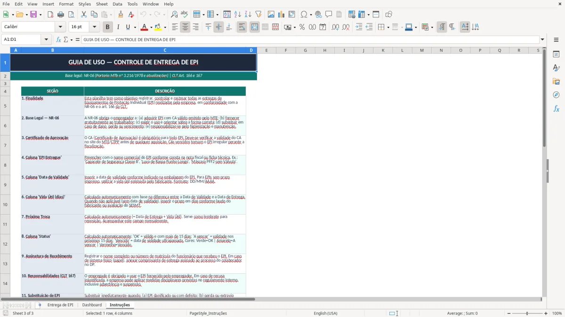This screenshot has height=317, width=565.
Task: Sort ascending A to Z
Action: coord(238,15)
